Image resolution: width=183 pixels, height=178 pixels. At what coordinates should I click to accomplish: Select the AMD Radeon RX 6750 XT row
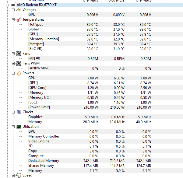(100, 5)
